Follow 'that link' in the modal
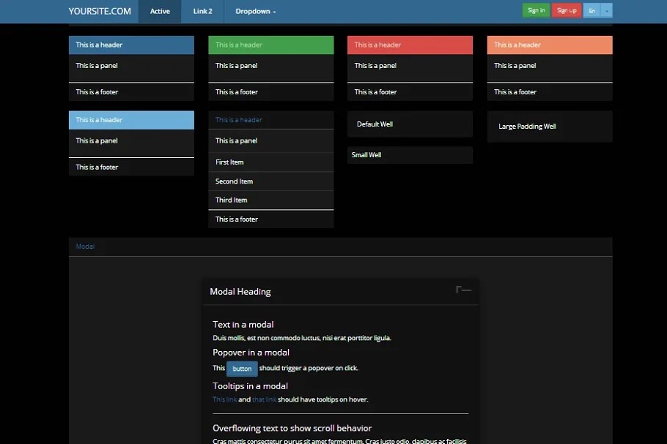Screen dimensions: 667x444 click(264, 399)
